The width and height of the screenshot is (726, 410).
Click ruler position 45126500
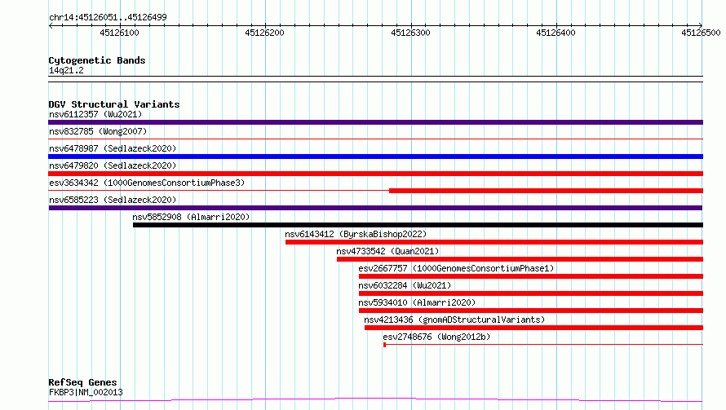click(x=701, y=33)
